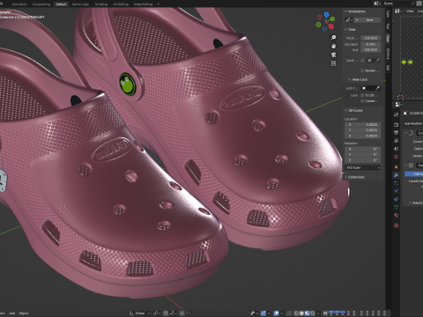The width and height of the screenshot is (423, 317).
Task: Toggle the snapping magnet button
Action: coord(166,313)
